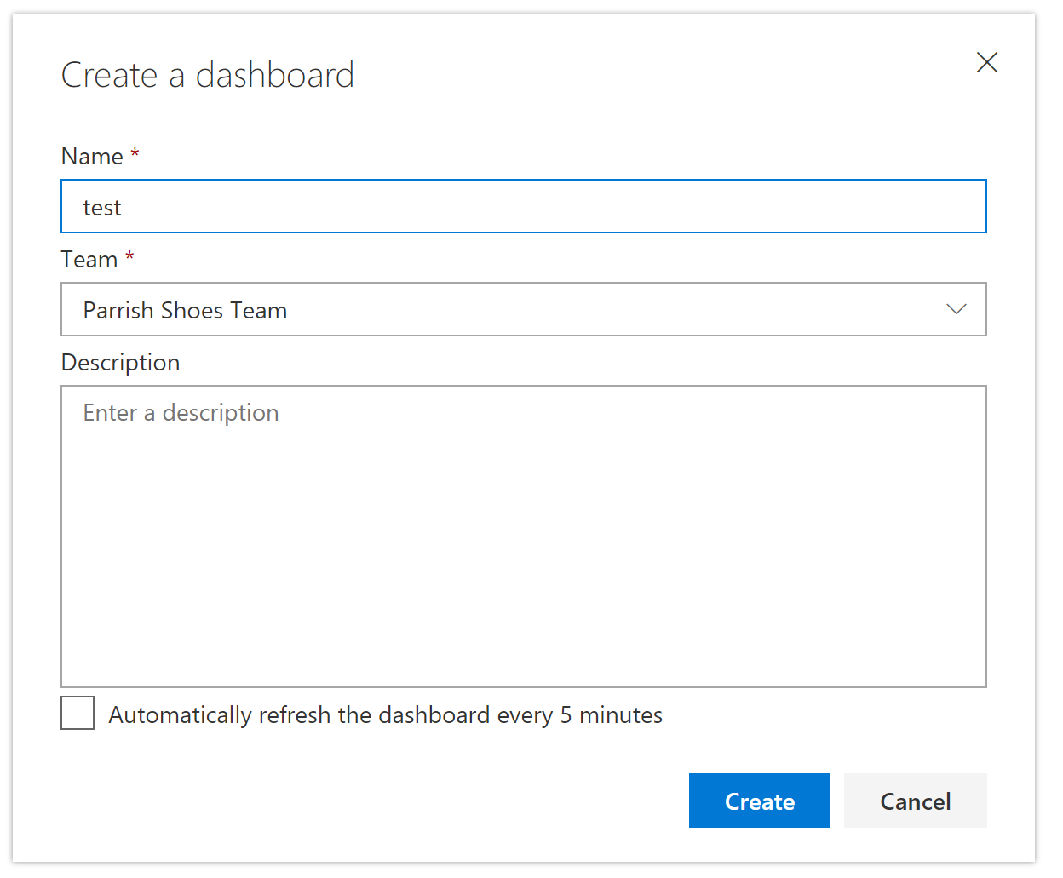1063x878 pixels.
Task: Click the '5 minutes' text by checkbox
Action: [x=611, y=715]
